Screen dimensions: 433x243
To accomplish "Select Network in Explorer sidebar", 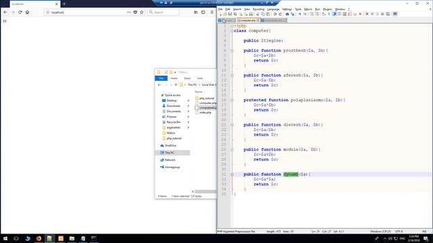I will coord(168,160).
